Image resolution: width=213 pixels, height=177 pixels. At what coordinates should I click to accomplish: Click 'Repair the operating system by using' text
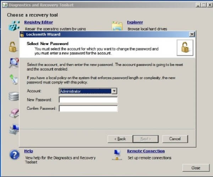click(55, 29)
